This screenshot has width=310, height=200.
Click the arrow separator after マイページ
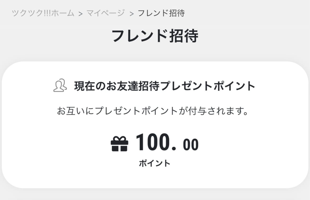tap(131, 14)
